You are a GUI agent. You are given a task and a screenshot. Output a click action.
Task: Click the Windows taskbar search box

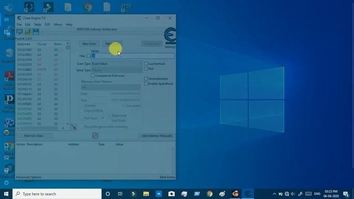click(x=57, y=194)
